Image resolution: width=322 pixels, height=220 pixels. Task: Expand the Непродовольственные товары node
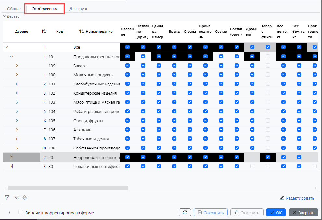(x=12, y=157)
